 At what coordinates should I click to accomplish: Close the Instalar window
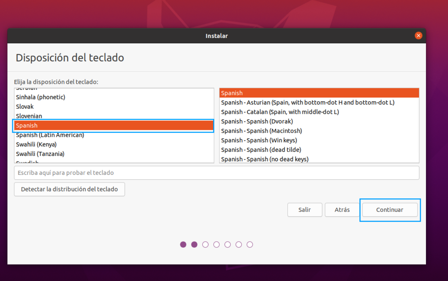point(418,36)
